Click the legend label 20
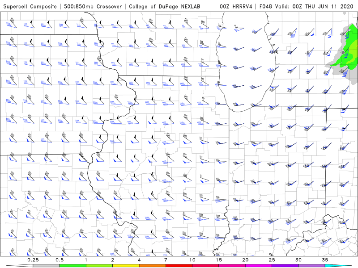358x268 pixels. click(x=245, y=260)
